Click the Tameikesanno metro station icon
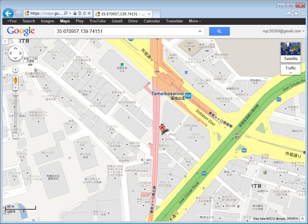Image resolution: width=308 pixels, height=224 pixels. point(188,96)
